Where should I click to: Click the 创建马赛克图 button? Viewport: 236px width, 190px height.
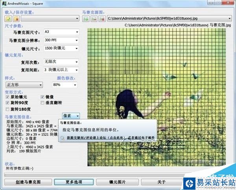click(x=28, y=182)
